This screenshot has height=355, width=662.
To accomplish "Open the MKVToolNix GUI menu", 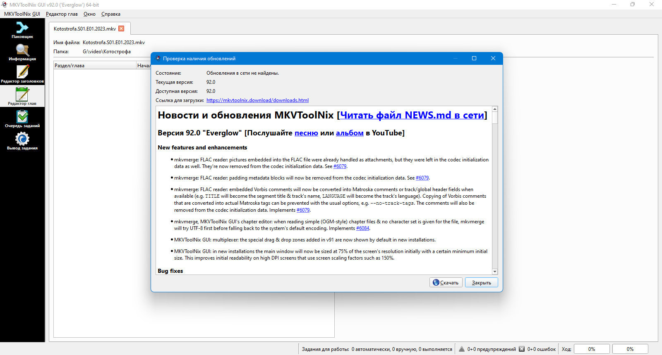I will pos(22,14).
